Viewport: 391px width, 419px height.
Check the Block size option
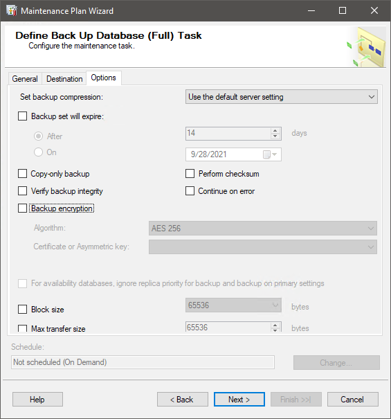click(22, 309)
